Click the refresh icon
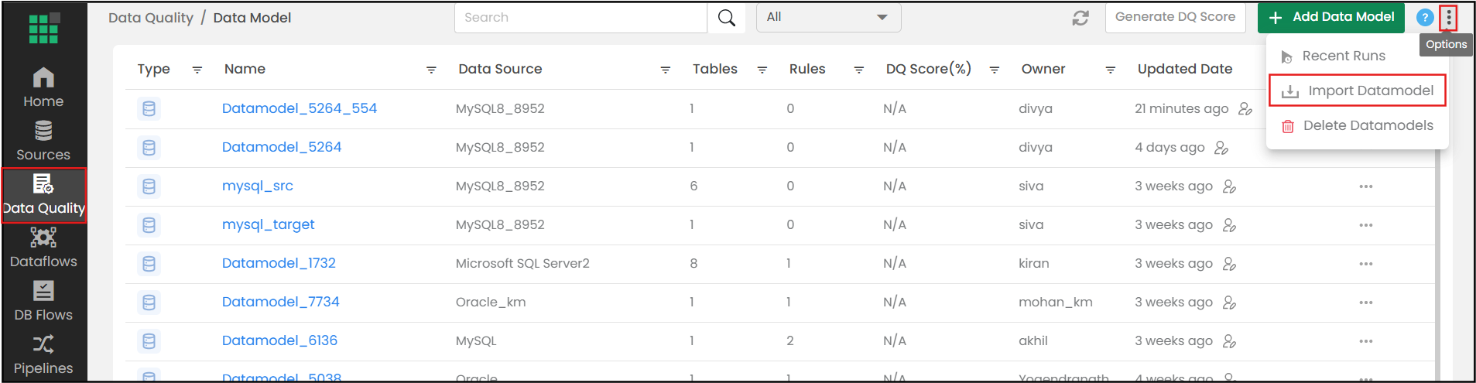The image size is (1476, 383). (1080, 18)
